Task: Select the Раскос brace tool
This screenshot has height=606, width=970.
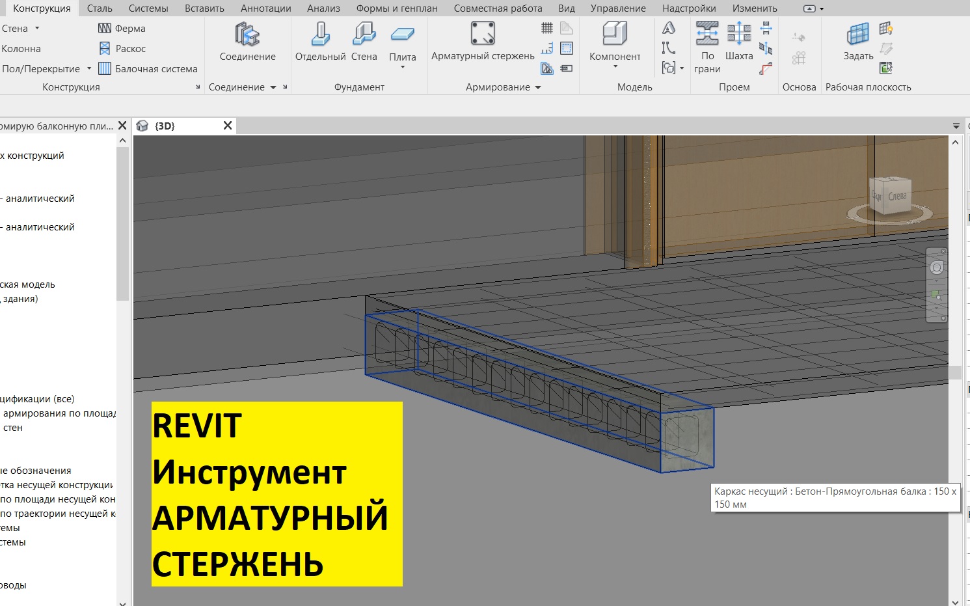Action: tap(122, 49)
